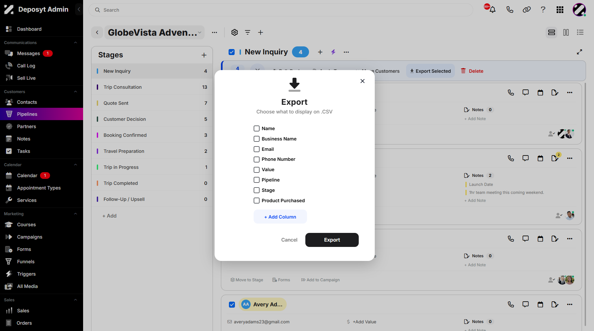Open pipeline settings gear icon
This screenshot has height=331, width=594.
click(x=235, y=32)
